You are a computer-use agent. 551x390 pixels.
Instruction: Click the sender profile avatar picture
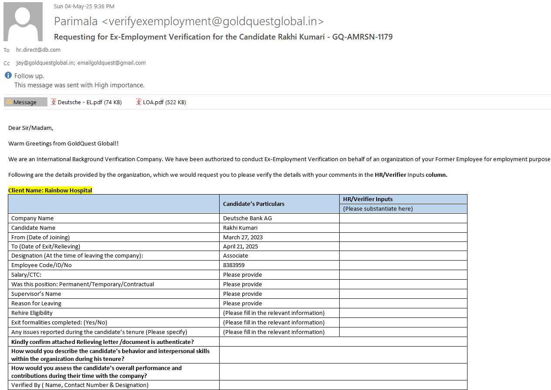coord(23,22)
